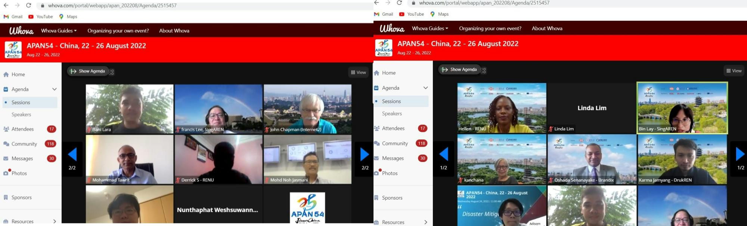The height and width of the screenshot is (226, 747).
Task: Select John Chapman (Internet2) video tile
Action: (x=307, y=109)
